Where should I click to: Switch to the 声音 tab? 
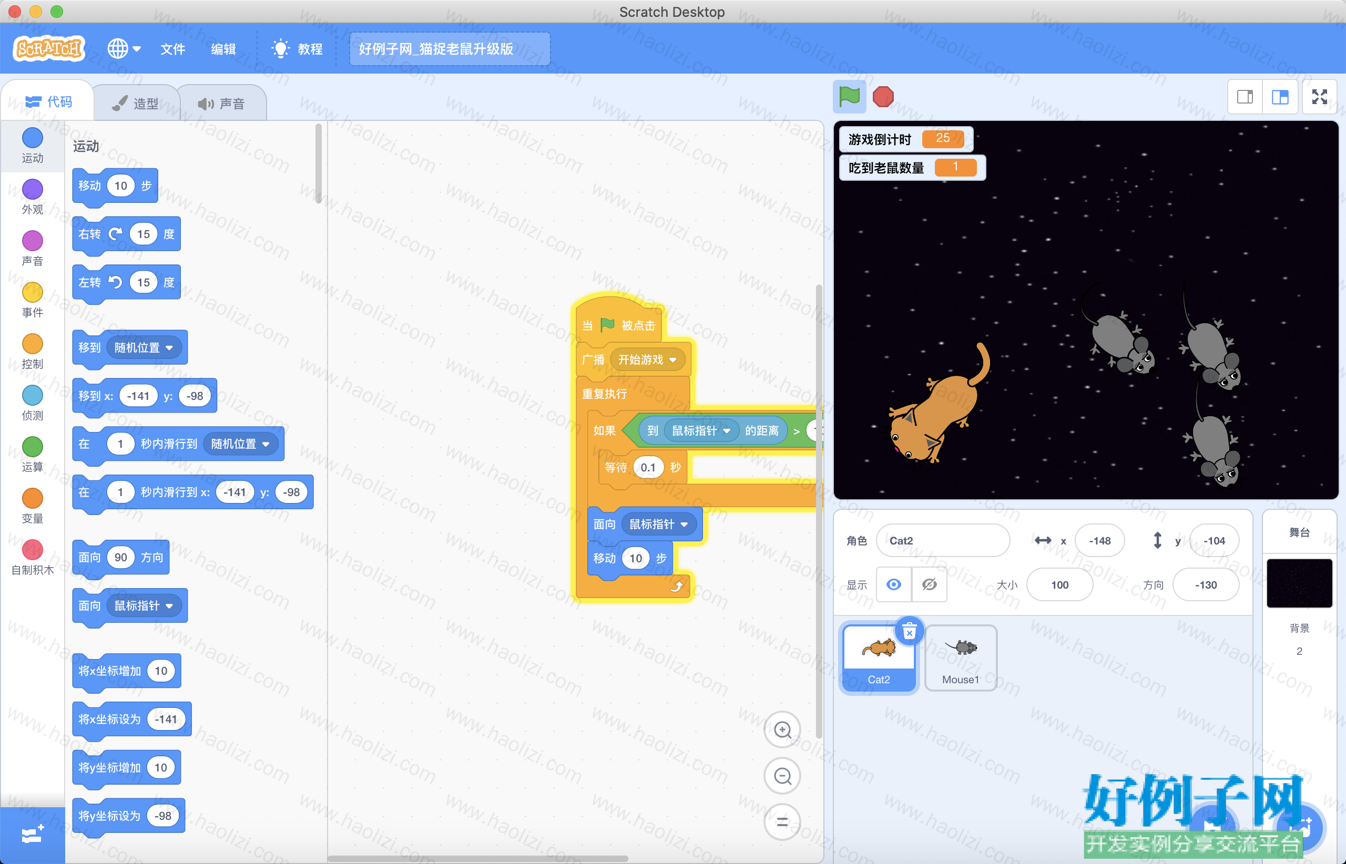click(x=221, y=104)
